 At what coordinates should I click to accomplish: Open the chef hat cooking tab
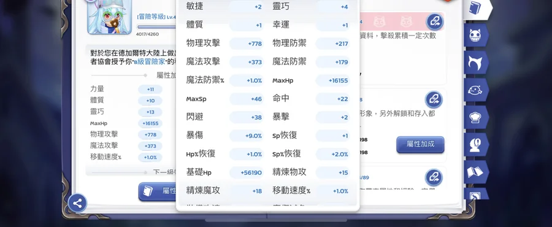476,117
